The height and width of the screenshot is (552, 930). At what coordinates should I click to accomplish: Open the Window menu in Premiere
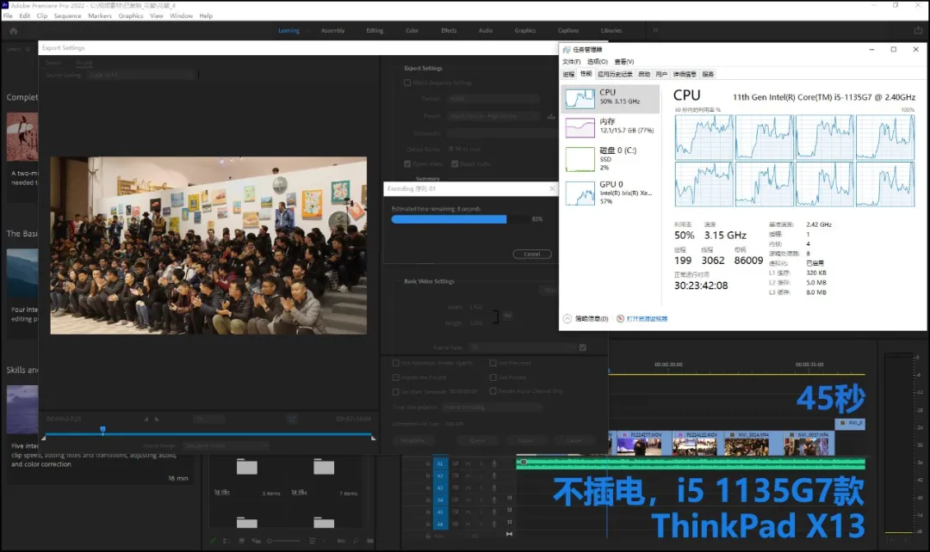[x=181, y=16]
